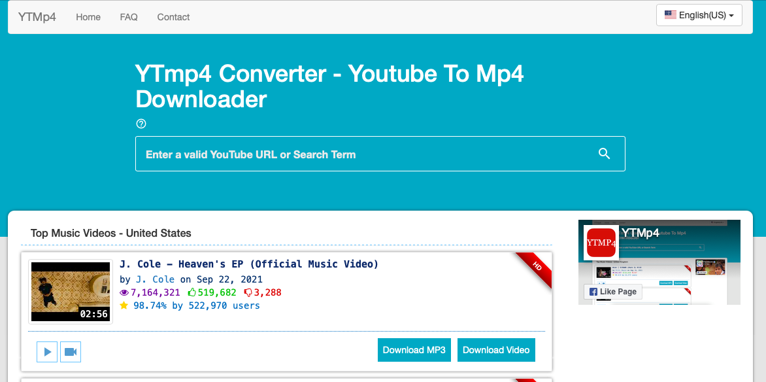The image size is (766, 382).
Task: Play the J. Cole video preview
Action: tap(47, 352)
